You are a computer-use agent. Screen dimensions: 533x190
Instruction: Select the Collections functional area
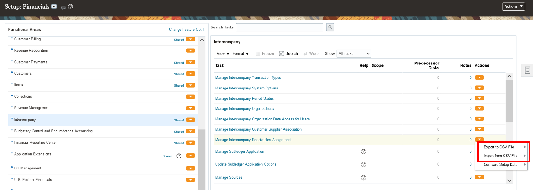point(23,96)
